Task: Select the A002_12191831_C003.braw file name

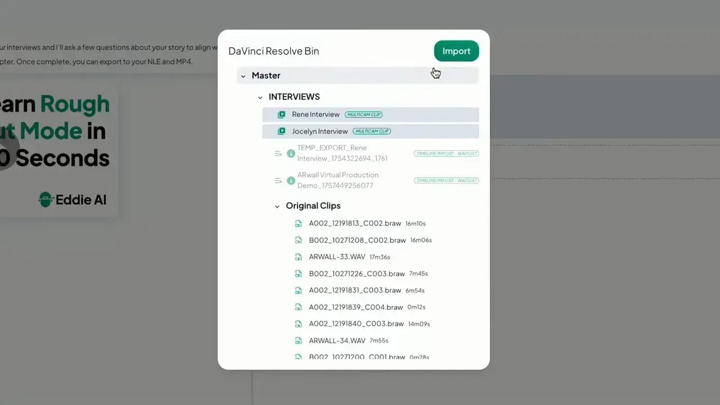Action: 355,290
